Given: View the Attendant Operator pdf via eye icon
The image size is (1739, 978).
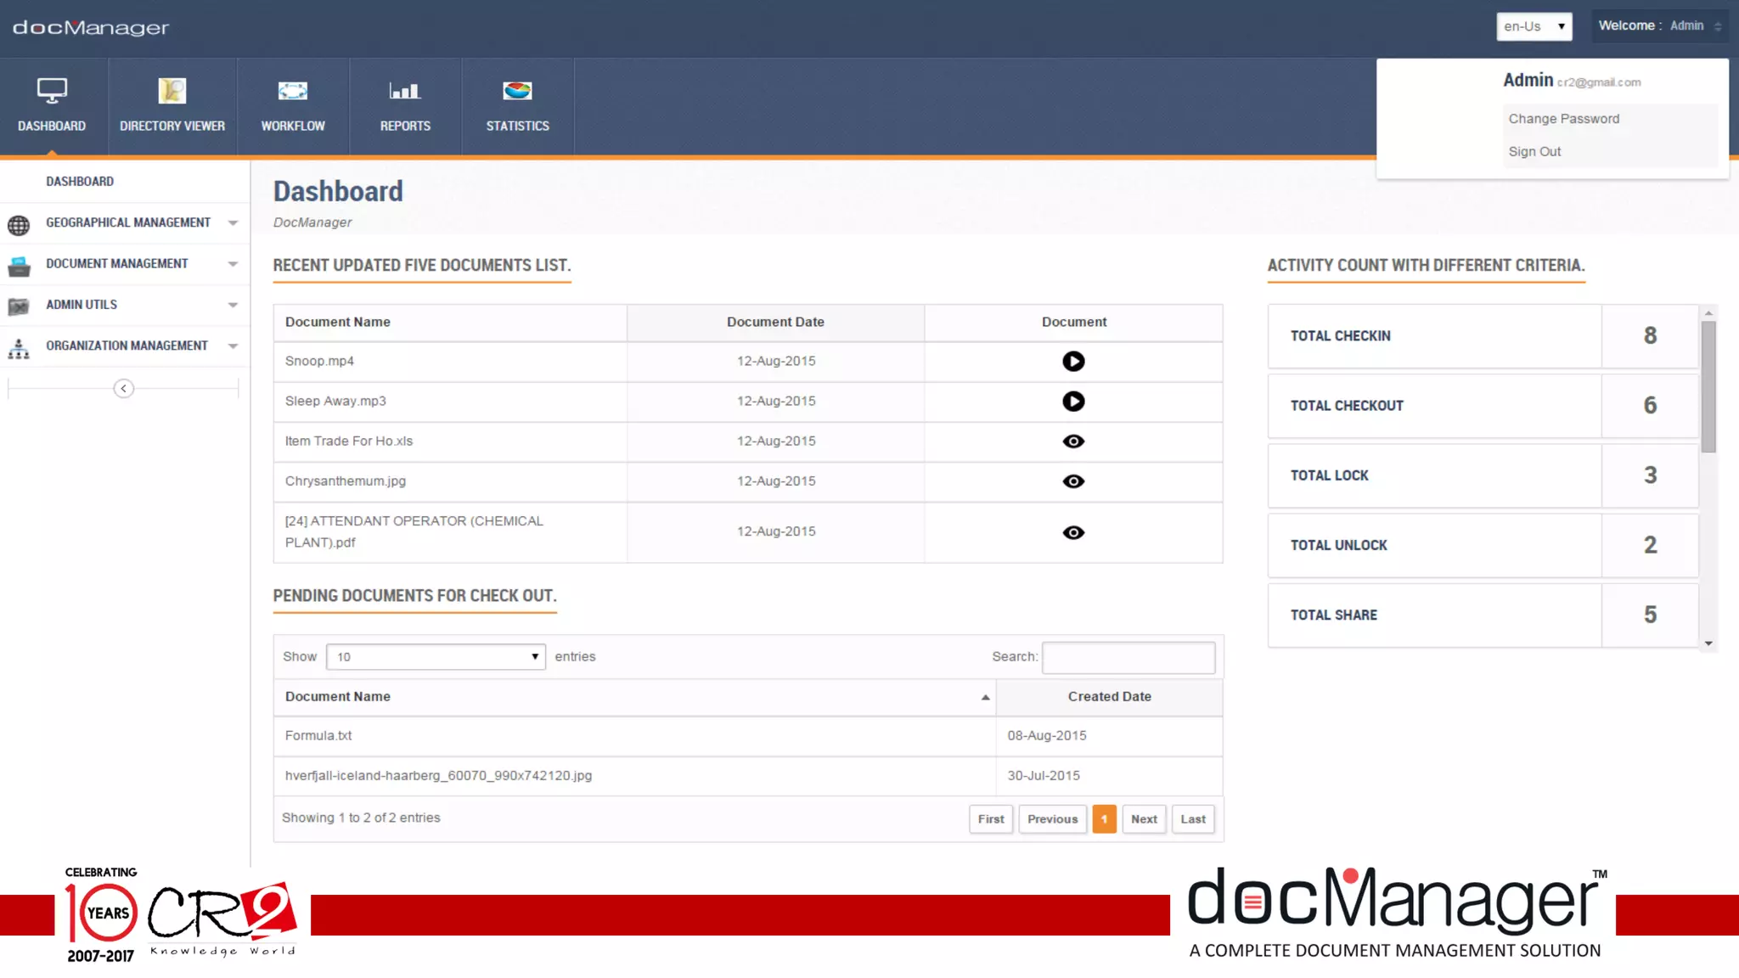Looking at the screenshot, I should point(1073,533).
